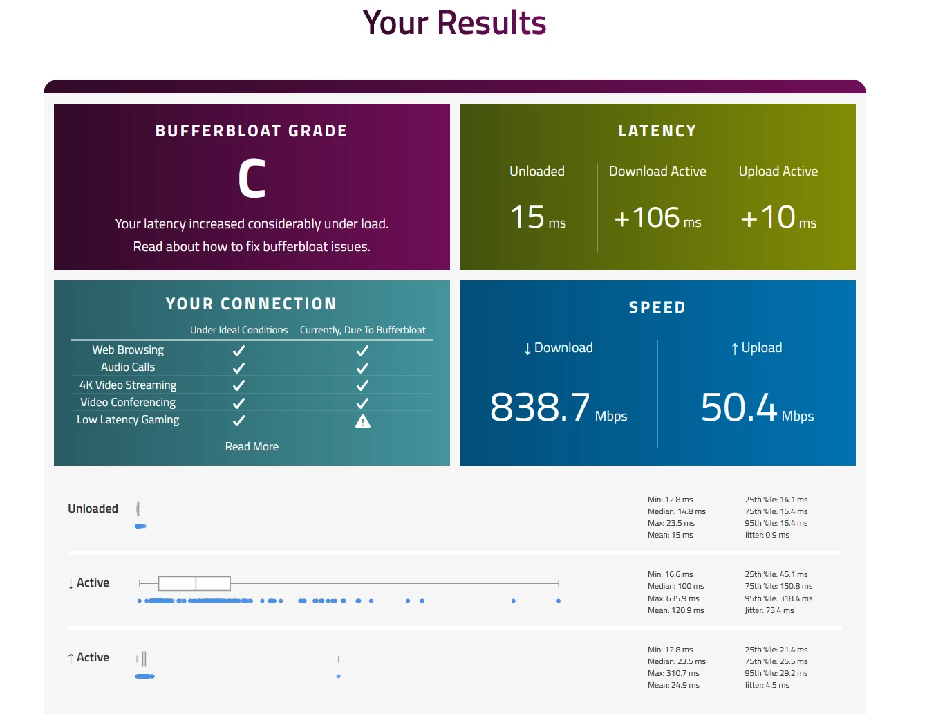
Task: Click the 'Unloaded' label beside the first box plot
Action: tap(93, 509)
